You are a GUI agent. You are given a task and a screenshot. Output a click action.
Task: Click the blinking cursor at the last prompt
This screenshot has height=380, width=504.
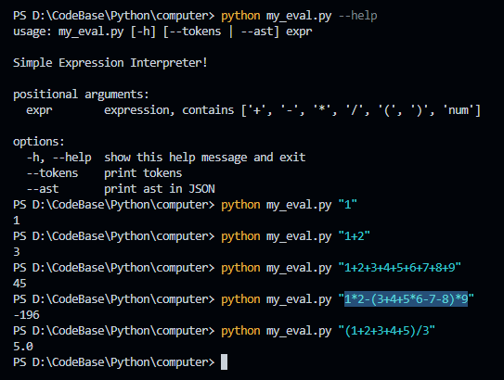click(x=224, y=362)
